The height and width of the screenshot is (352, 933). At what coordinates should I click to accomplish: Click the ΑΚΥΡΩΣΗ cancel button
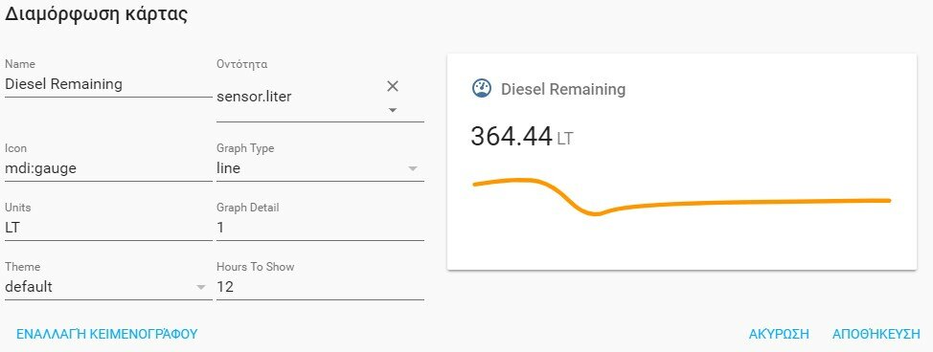[x=779, y=334]
